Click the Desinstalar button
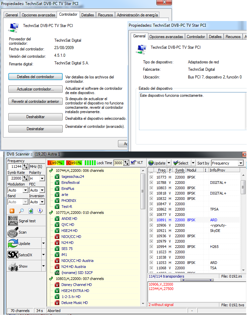The image size is (248, 315). (35, 129)
